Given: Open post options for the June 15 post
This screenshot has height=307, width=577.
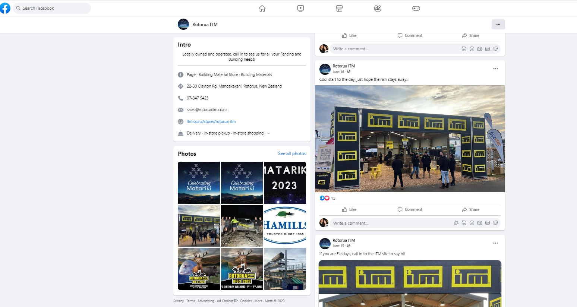Looking at the screenshot, I should tap(495, 243).
